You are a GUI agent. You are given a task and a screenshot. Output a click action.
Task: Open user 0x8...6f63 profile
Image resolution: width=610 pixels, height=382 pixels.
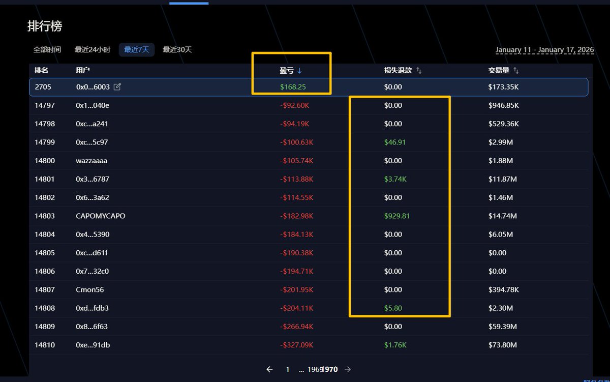tap(92, 327)
